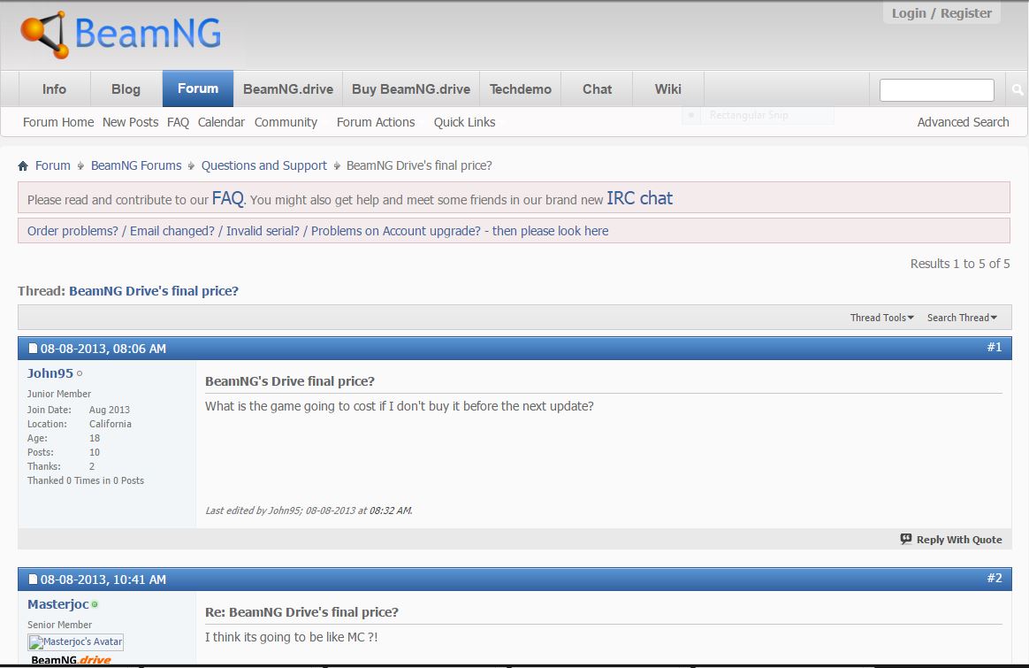The height and width of the screenshot is (668, 1029).
Task: Expand the Quick Links menu
Action: pyautogui.click(x=464, y=122)
